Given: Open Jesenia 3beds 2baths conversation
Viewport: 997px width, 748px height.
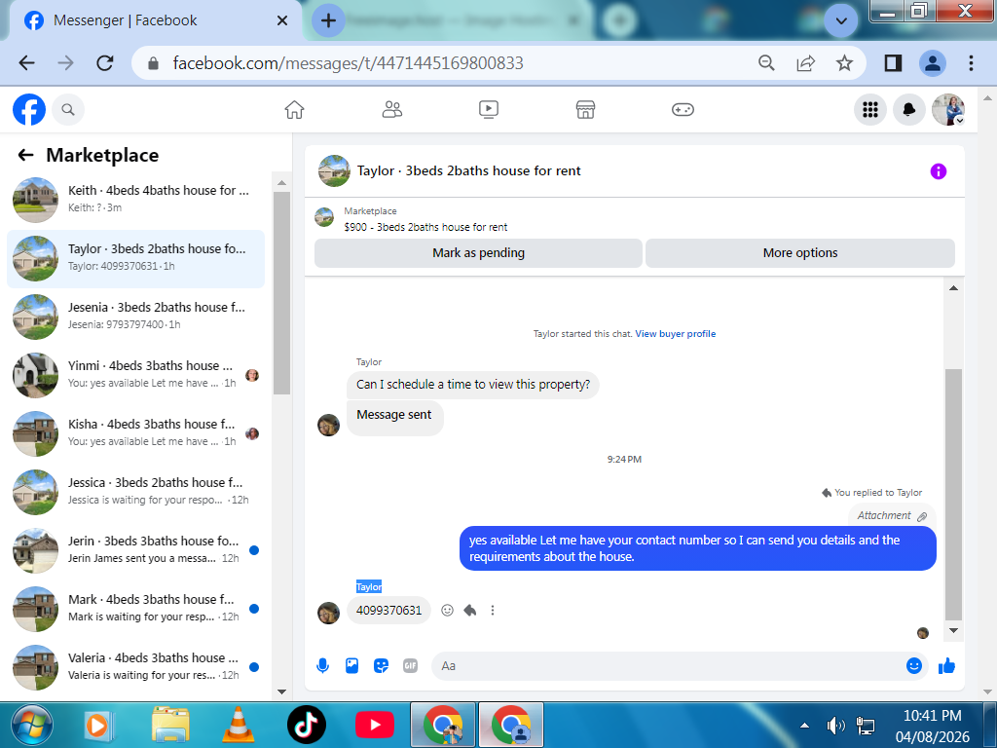Looking at the screenshot, I should [x=135, y=317].
